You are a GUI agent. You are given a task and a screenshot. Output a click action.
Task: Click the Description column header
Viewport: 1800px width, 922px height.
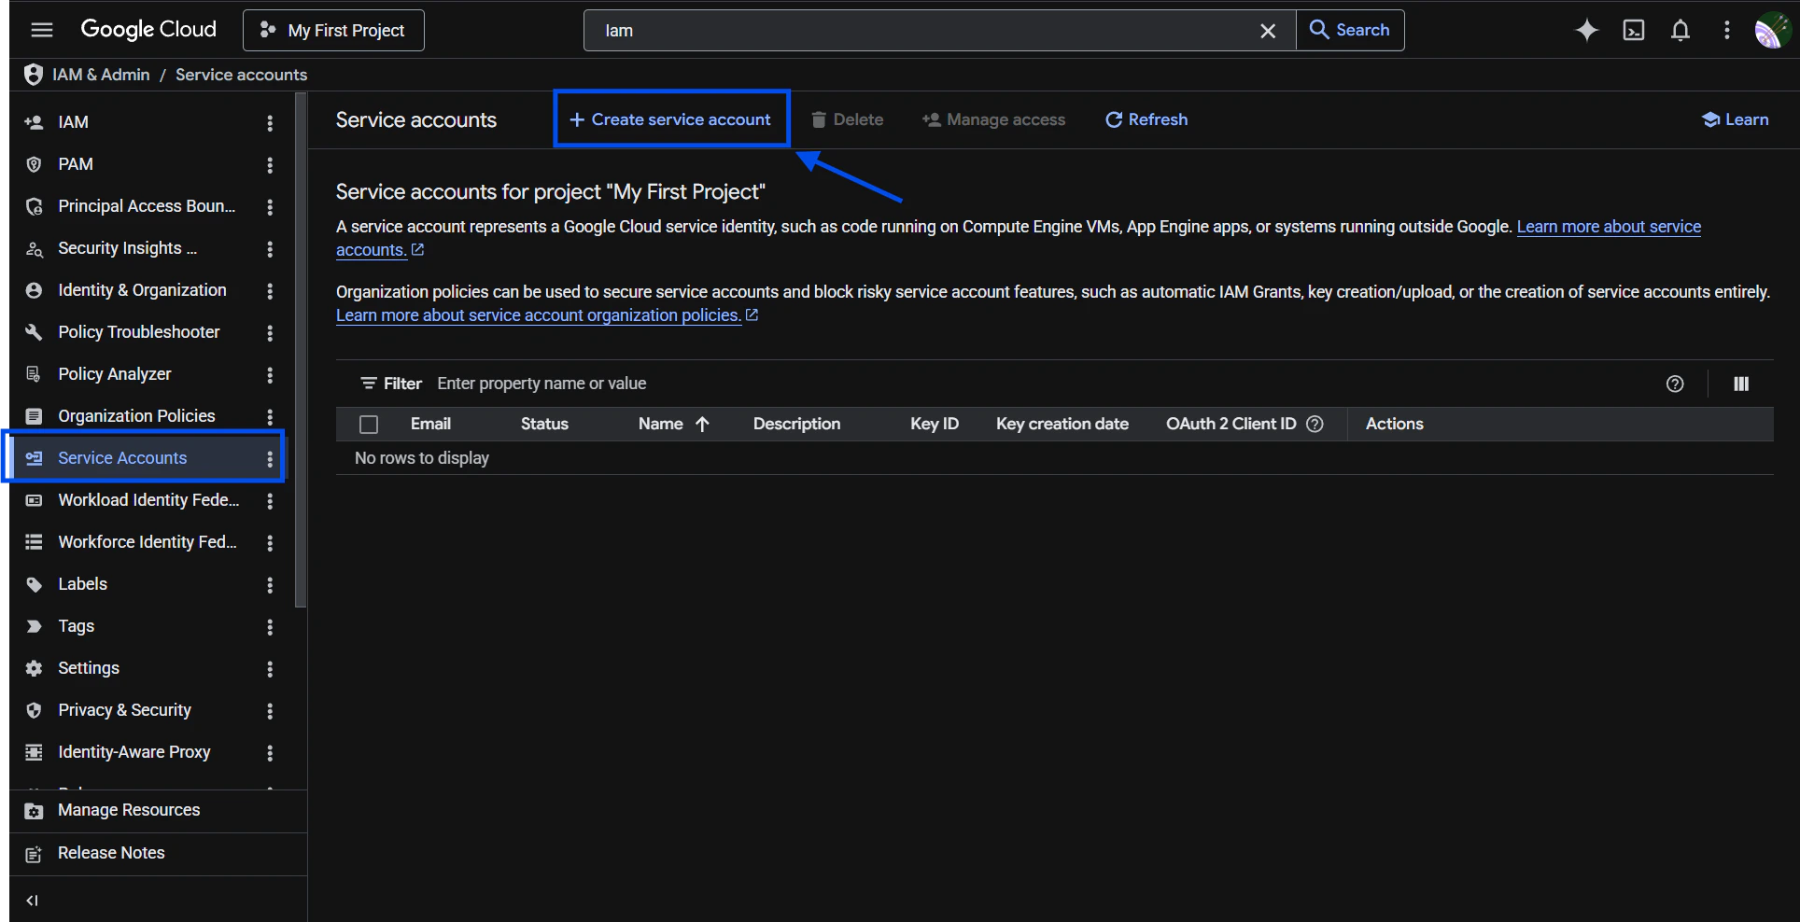point(797,424)
